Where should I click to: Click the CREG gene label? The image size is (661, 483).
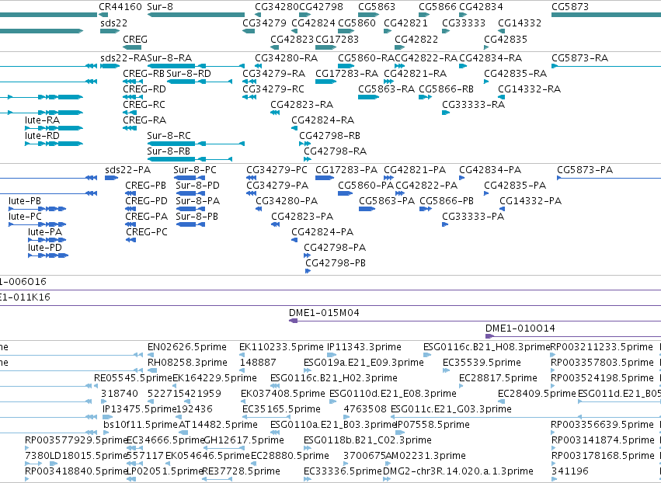pyautogui.click(x=135, y=39)
